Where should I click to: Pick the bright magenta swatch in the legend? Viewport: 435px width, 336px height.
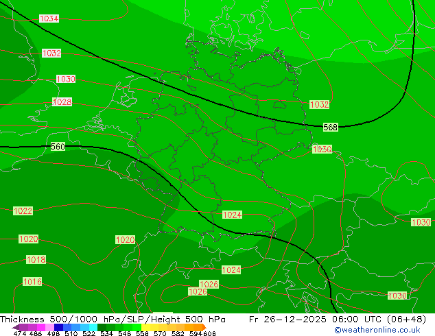(x=41, y=327)
